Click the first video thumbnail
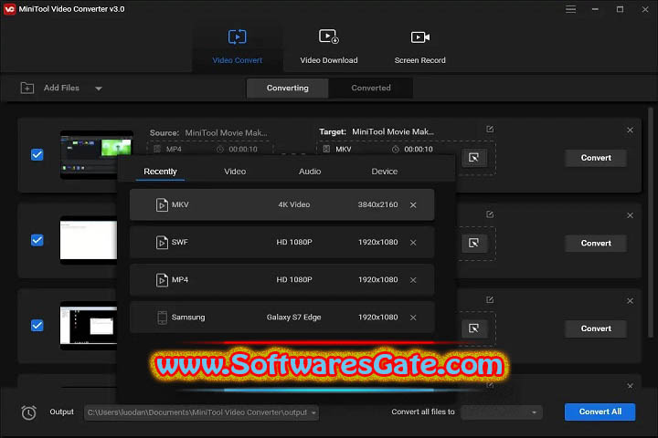658x438 pixels. coord(97,154)
